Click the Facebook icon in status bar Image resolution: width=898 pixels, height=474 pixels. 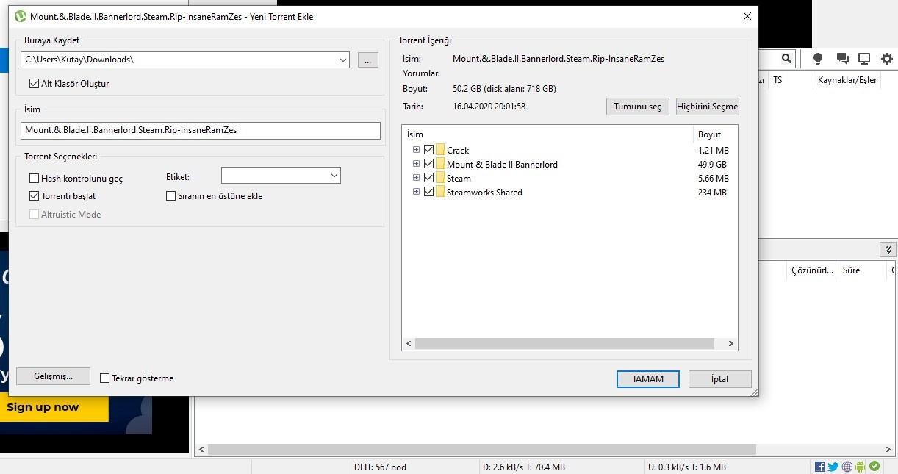tap(820, 467)
